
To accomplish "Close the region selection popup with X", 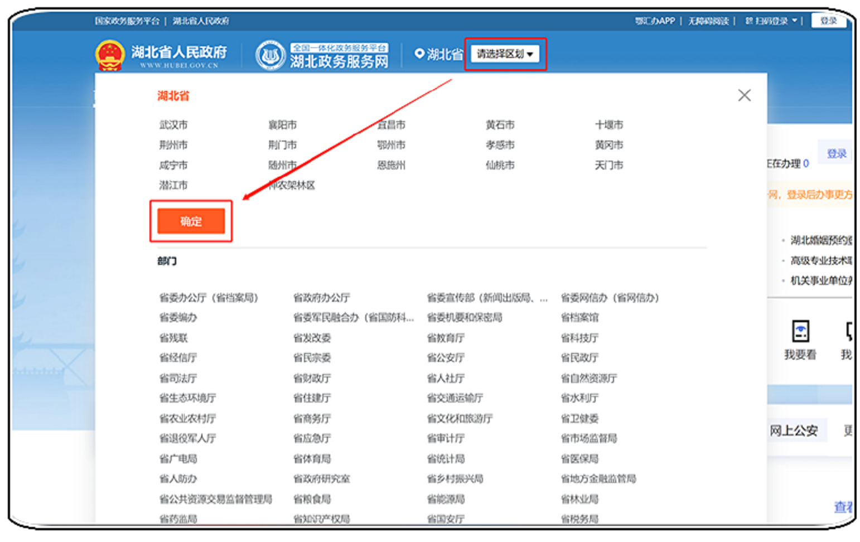I will click(744, 95).
